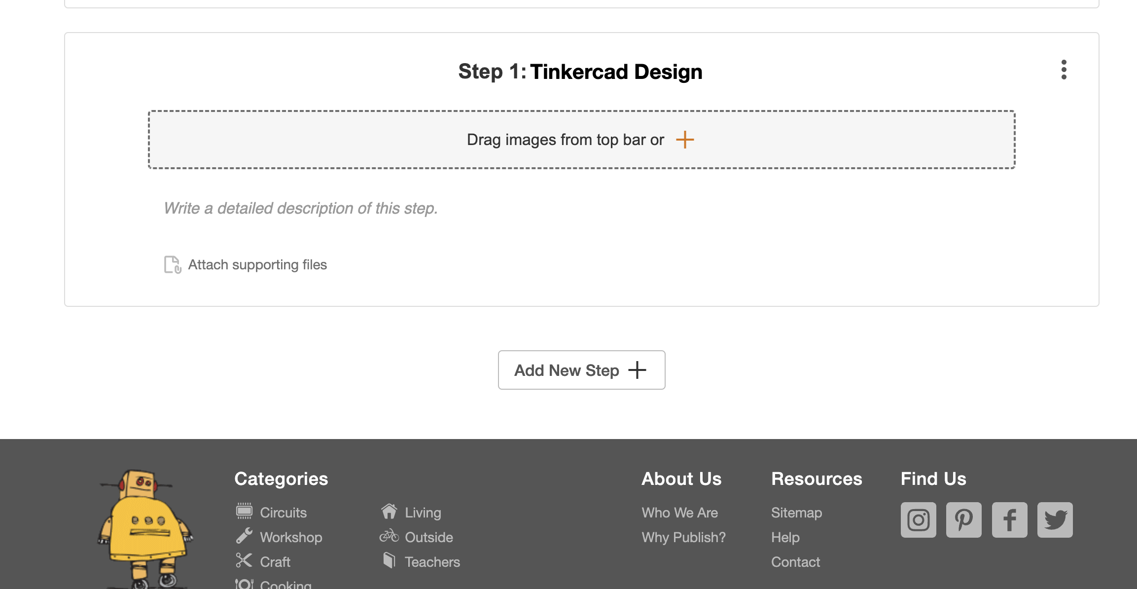Image resolution: width=1137 pixels, height=589 pixels.
Task: Click the step description text field
Action: coord(582,209)
